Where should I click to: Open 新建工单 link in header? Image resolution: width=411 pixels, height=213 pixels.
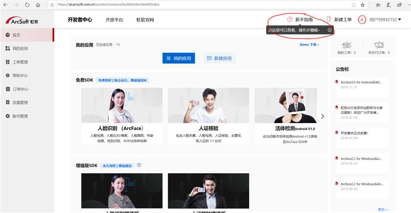343,19
